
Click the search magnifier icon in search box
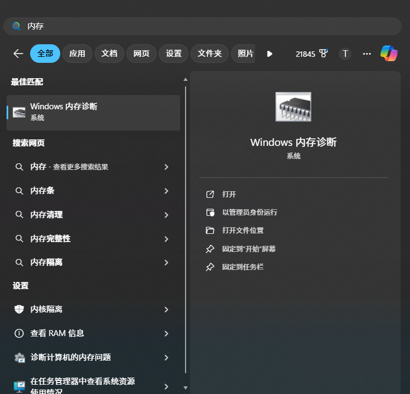(16, 26)
